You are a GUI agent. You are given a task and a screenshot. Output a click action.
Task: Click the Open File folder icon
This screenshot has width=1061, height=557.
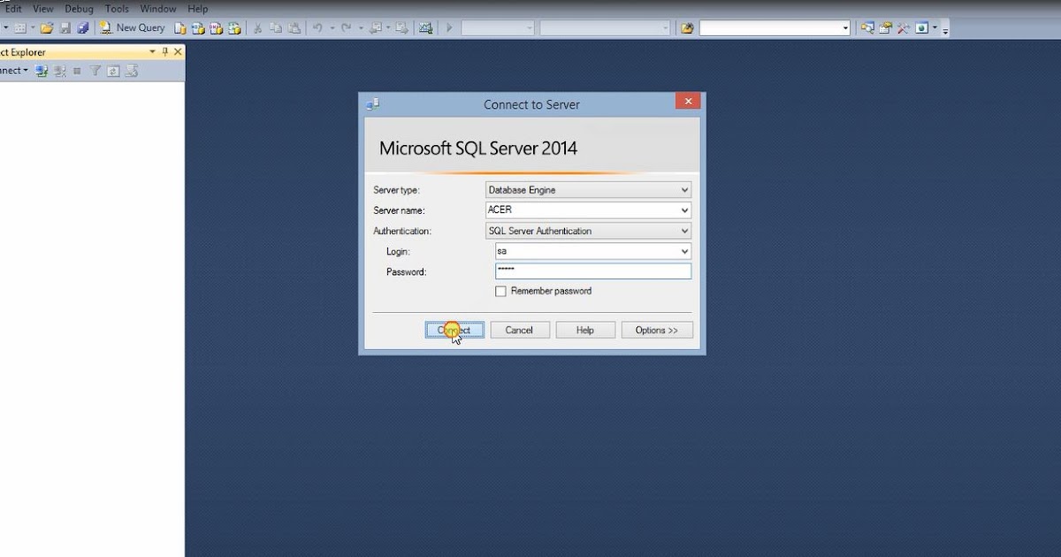click(46, 28)
